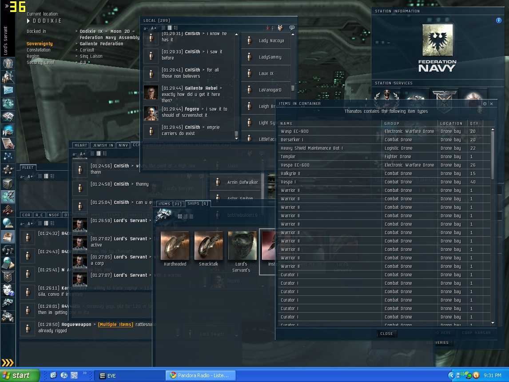Open the Ships hangar sidebar icon
The height and width of the screenshot is (382, 509).
[8, 303]
